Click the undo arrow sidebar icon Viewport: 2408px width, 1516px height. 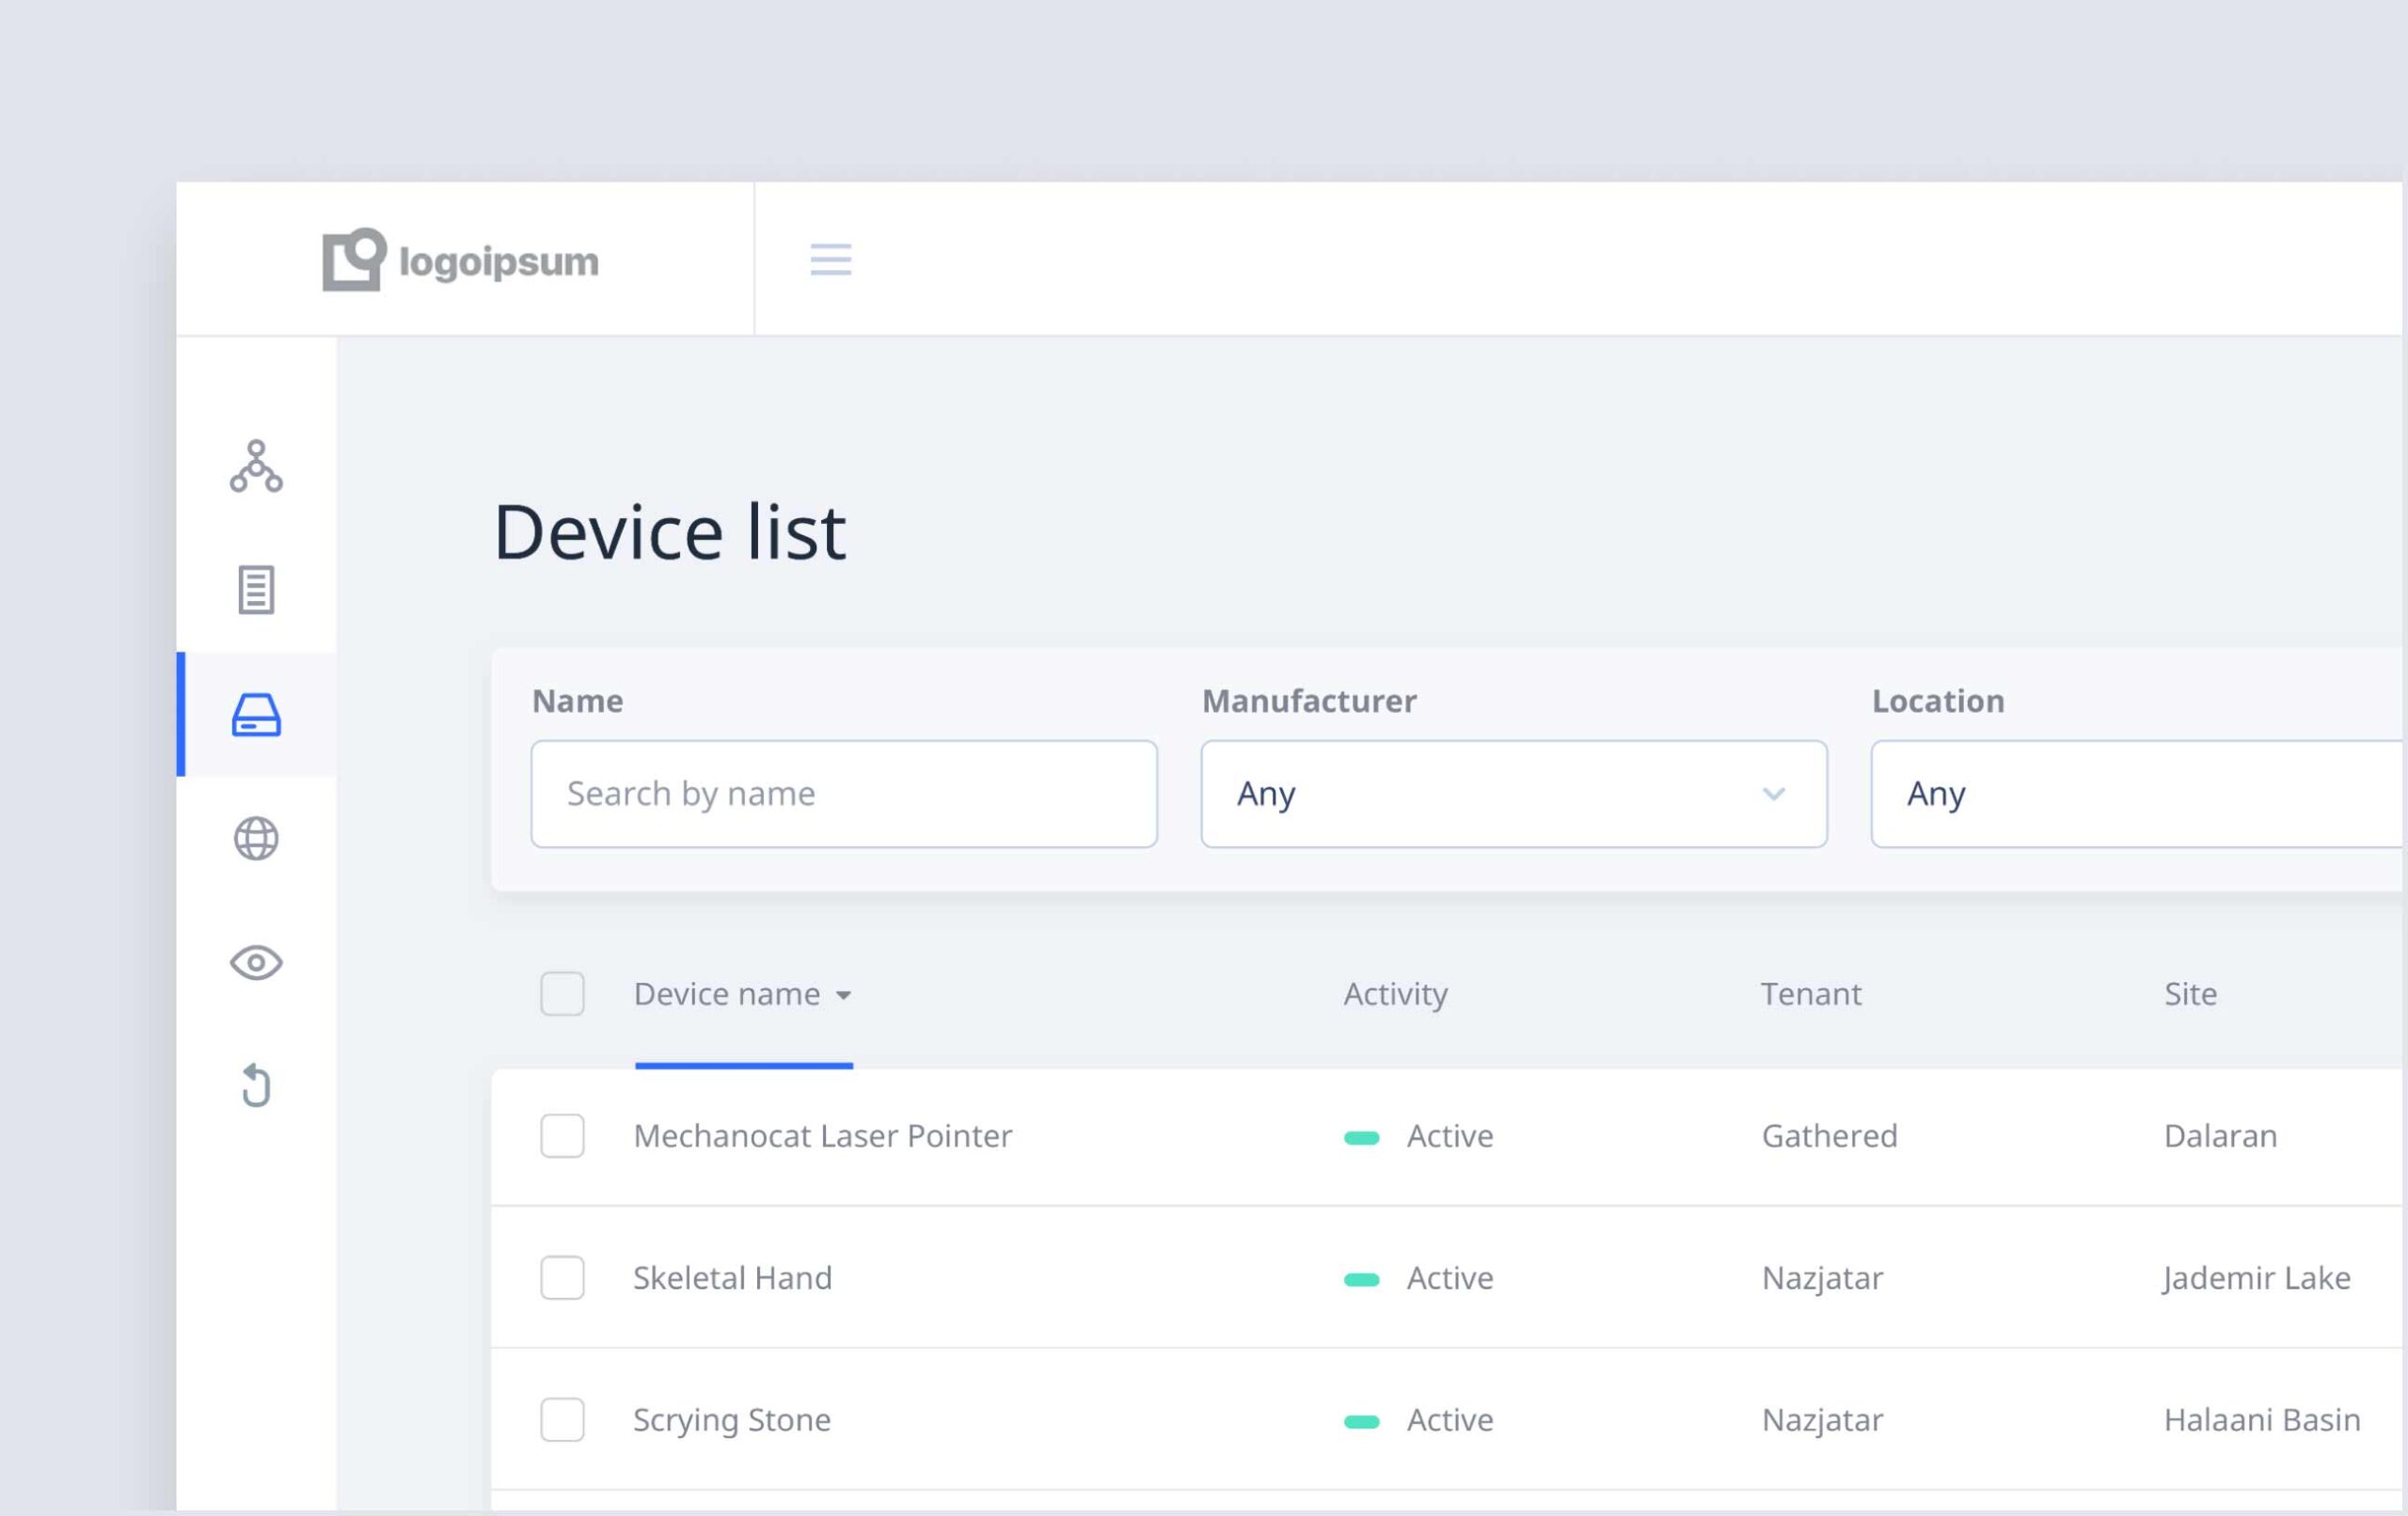pyautogui.click(x=256, y=1085)
